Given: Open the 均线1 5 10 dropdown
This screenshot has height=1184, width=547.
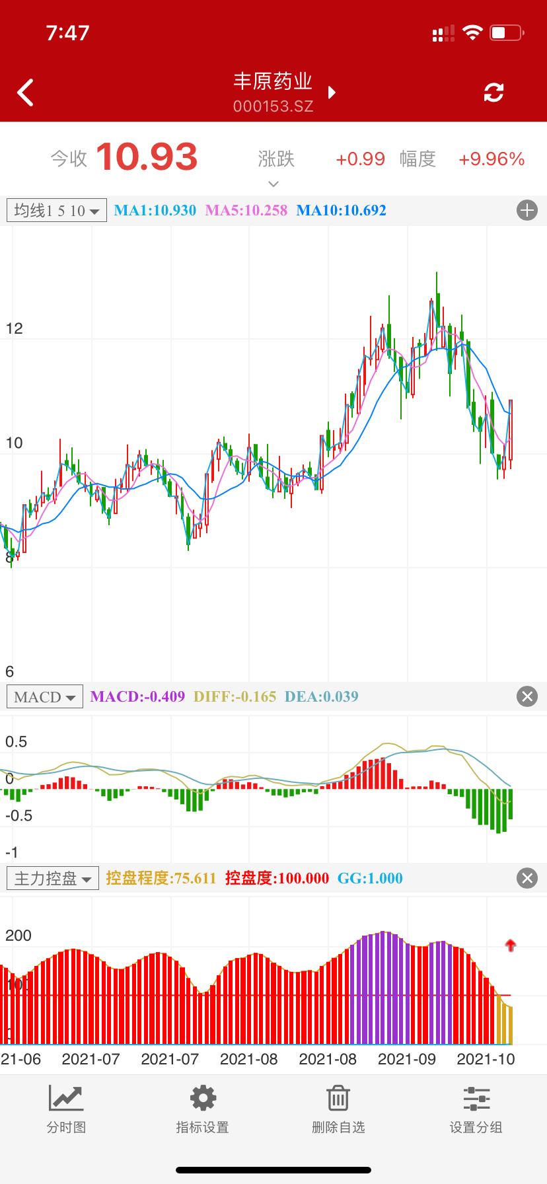Looking at the screenshot, I should (x=57, y=211).
